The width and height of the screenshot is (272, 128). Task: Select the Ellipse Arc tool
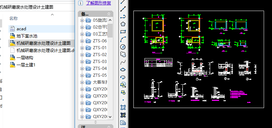(x=123, y=77)
